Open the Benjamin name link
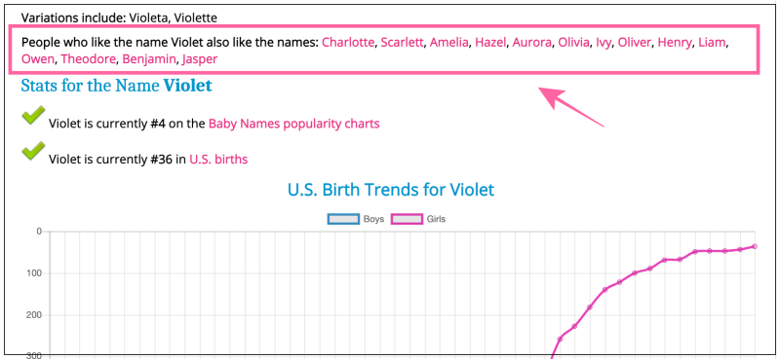Image resolution: width=780 pixels, height=359 pixels. [x=149, y=60]
